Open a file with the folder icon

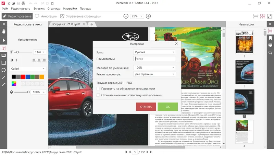13,3
